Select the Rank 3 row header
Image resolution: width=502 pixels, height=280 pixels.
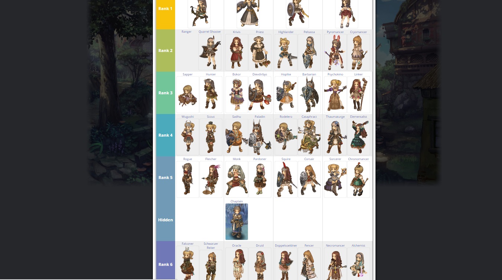click(165, 93)
